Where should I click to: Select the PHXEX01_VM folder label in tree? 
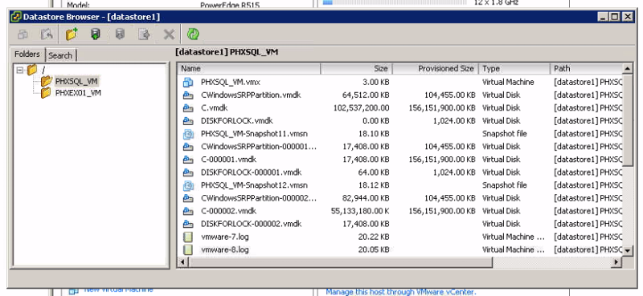[x=78, y=93]
